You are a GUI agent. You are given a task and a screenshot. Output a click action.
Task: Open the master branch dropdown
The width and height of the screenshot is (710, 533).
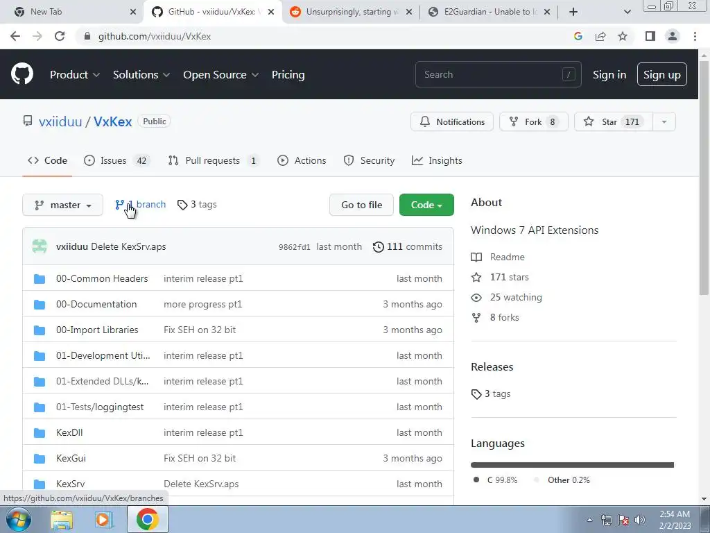coord(63,205)
